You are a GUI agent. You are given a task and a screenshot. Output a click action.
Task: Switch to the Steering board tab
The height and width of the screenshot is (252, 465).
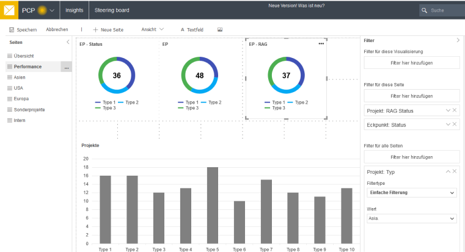click(111, 10)
